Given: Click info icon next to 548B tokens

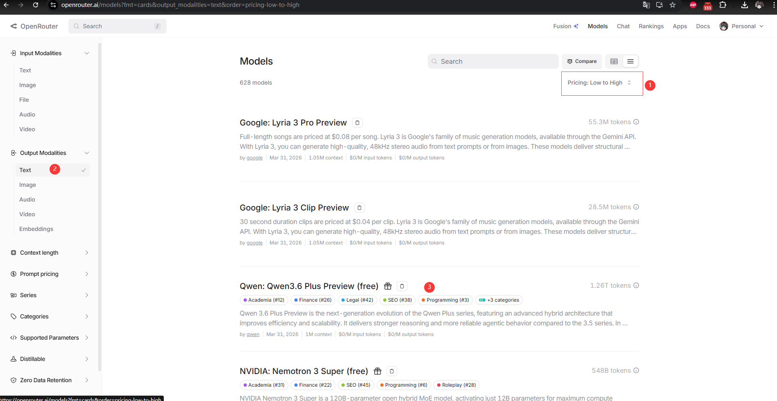Looking at the screenshot, I should (x=636, y=370).
